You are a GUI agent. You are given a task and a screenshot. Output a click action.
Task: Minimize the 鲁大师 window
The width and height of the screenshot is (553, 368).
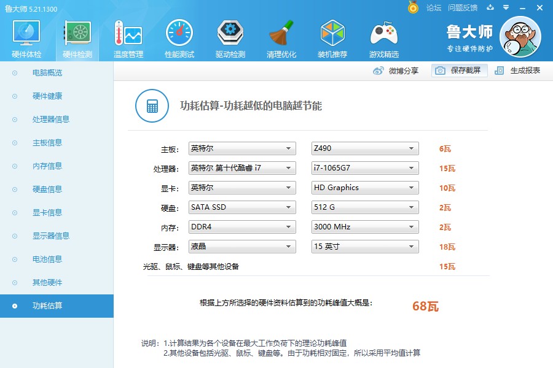(x=523, y=8)
